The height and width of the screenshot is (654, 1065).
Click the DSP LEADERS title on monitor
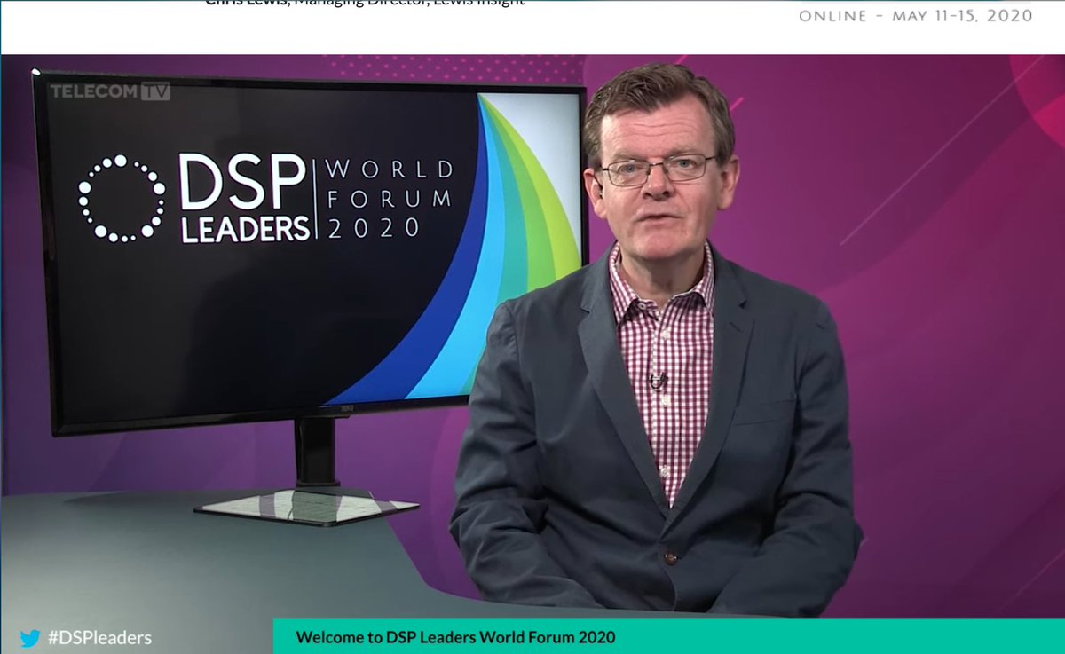(244, 199)
